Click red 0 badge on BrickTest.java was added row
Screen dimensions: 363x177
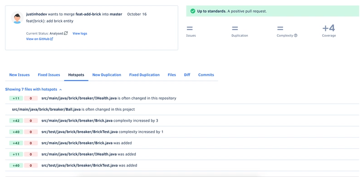[31, 165]
